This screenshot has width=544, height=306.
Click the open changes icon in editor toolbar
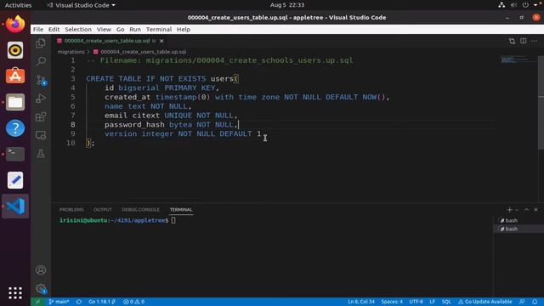point(512,41)
